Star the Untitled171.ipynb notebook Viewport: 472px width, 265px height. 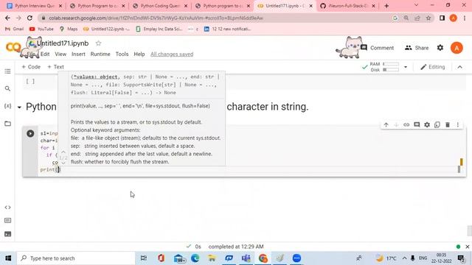[98, 43]
